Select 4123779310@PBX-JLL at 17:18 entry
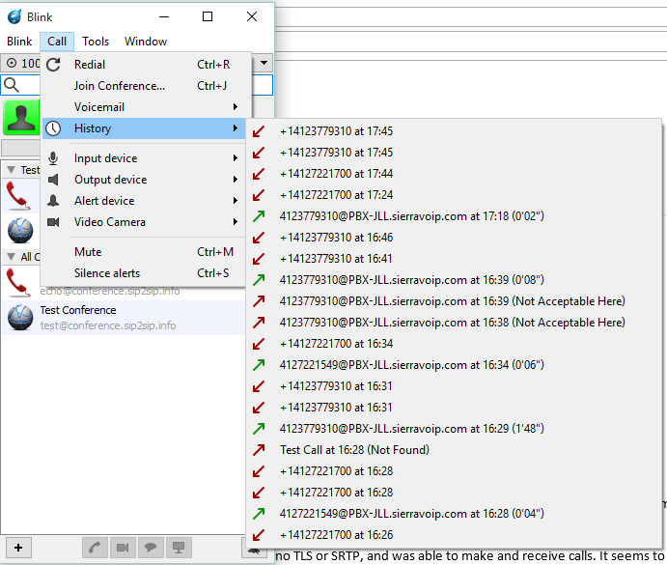This screenshot has height=565, width=667. point(454,216)
